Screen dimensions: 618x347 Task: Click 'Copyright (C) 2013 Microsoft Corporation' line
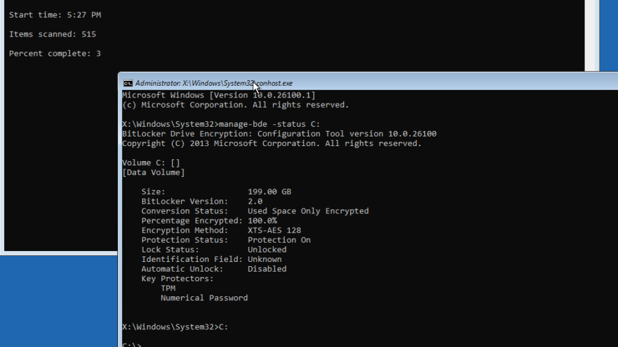pyautogui.click(x=272, y=143)
